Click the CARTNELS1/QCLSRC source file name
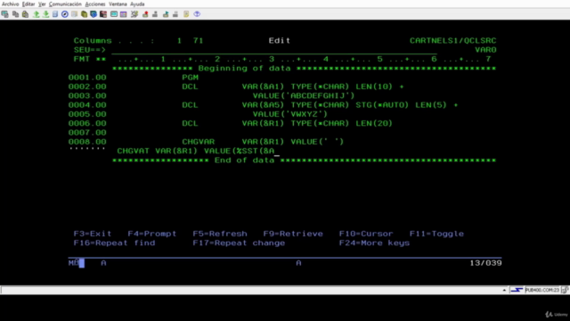The width and height of the screenshot is (570, 321). pos(453,40)
